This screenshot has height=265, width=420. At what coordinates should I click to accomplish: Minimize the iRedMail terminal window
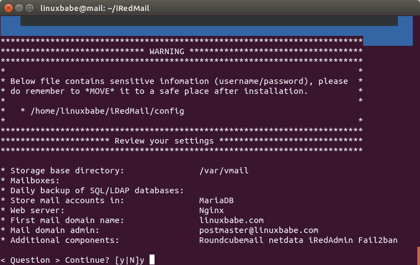19,8
